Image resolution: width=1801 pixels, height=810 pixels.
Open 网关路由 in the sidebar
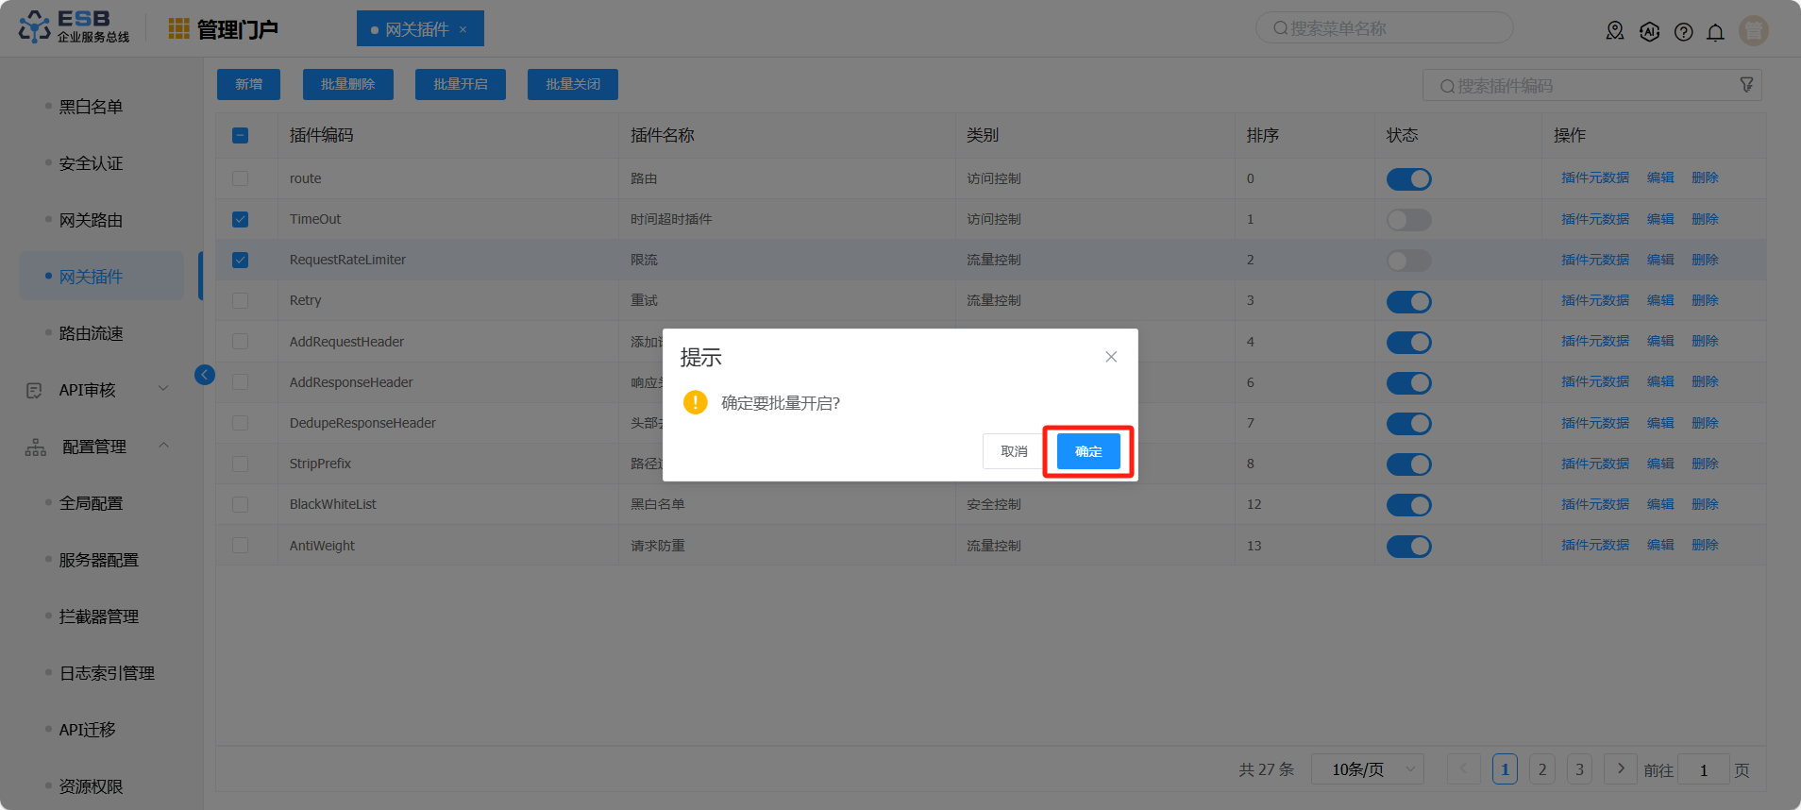pyautogui.click(x=92, y=220)
